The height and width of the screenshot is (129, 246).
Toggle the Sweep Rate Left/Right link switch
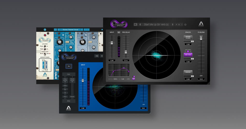pyautogui.click(x=45, y=54)
